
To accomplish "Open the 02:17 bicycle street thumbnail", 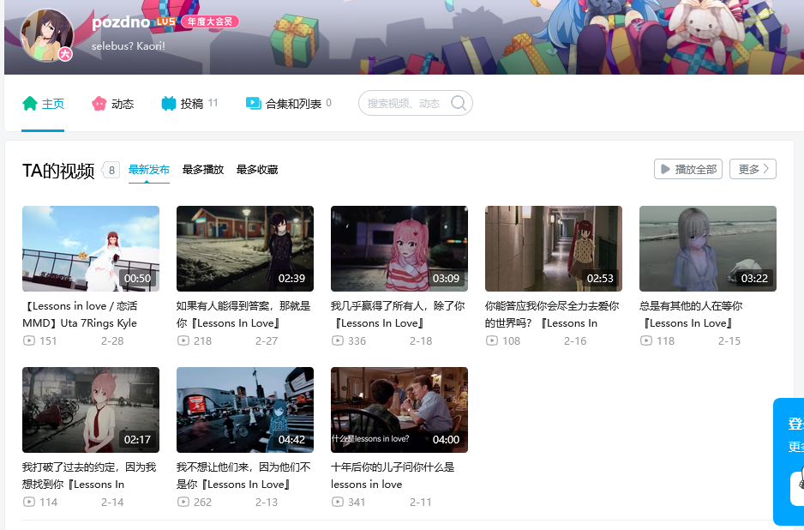I will 91,410.
